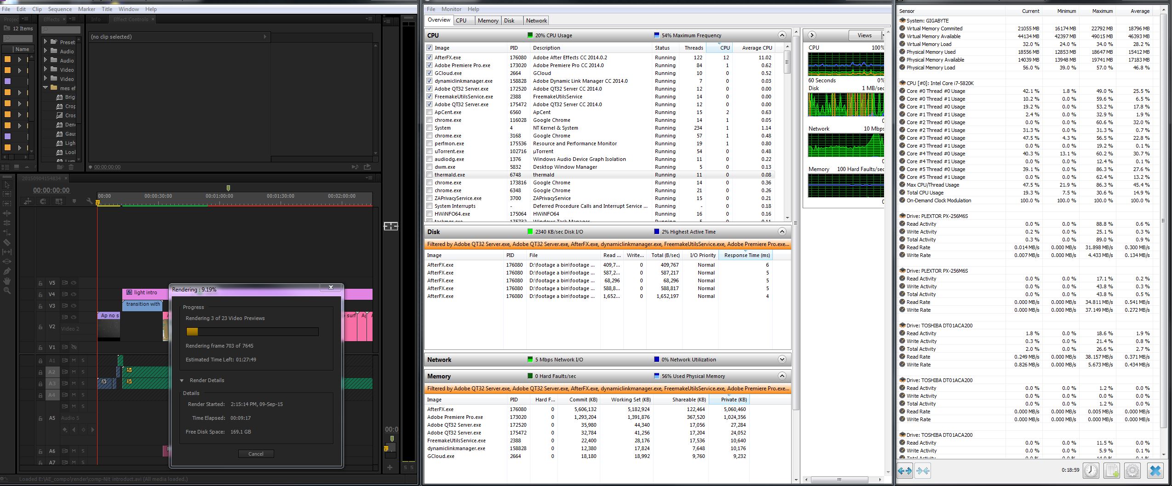Hide the graph pane using arrow button
This screenshot has height=486, width=1172.
tap(812, 35)
